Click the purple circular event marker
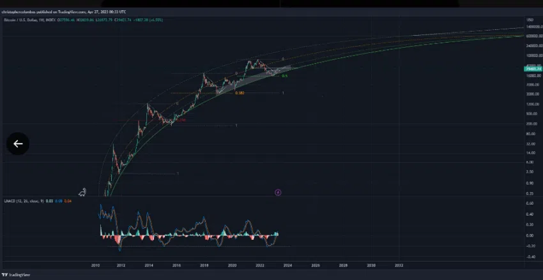The image size is (543, 280). (x=278, y=191)
